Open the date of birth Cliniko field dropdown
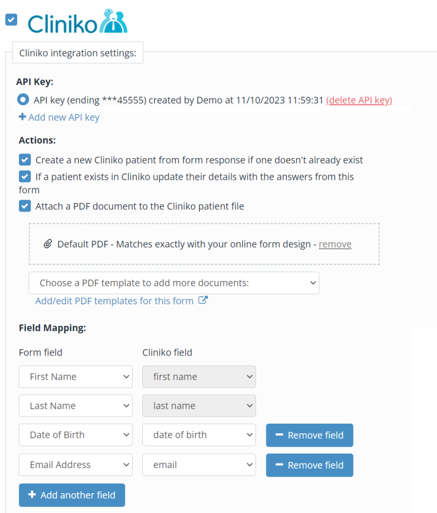Viewport: 437px width, 513px height. [x=199, y=435]
